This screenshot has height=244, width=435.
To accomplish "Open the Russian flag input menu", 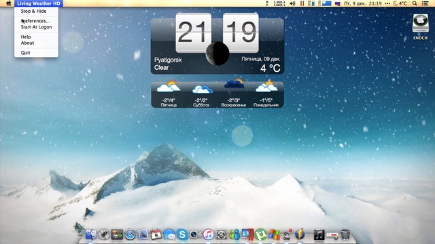I will 338,3.
